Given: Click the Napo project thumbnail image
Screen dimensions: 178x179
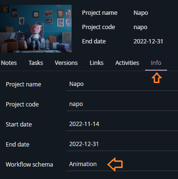Looking at the screenshot, I should click(x=36, y=29).
